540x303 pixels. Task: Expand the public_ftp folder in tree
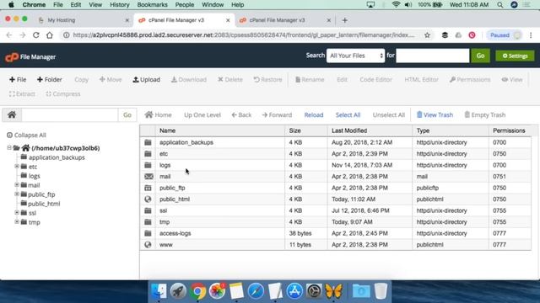[x=17, y=194]
